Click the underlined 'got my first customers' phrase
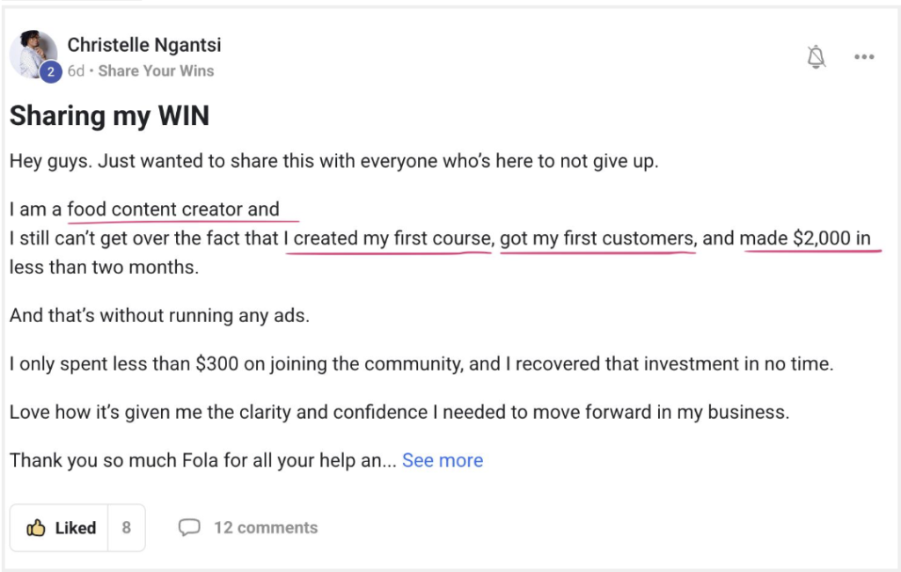 click(597, 238)
